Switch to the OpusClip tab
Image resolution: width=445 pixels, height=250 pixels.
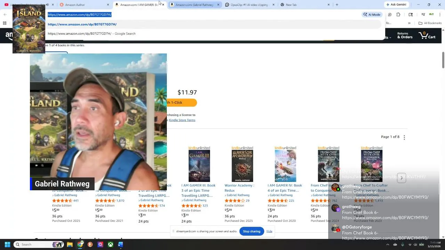click(250, 5)
